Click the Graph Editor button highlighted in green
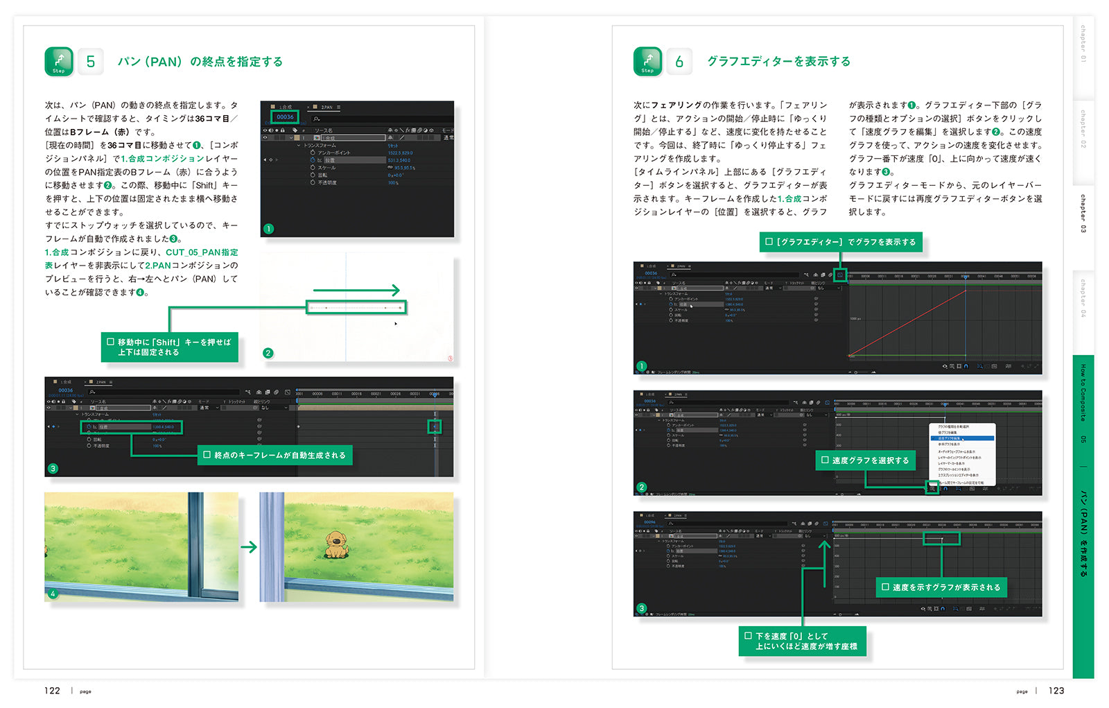This screenshot has height=708, width=1109. click(x=839, y=275)
